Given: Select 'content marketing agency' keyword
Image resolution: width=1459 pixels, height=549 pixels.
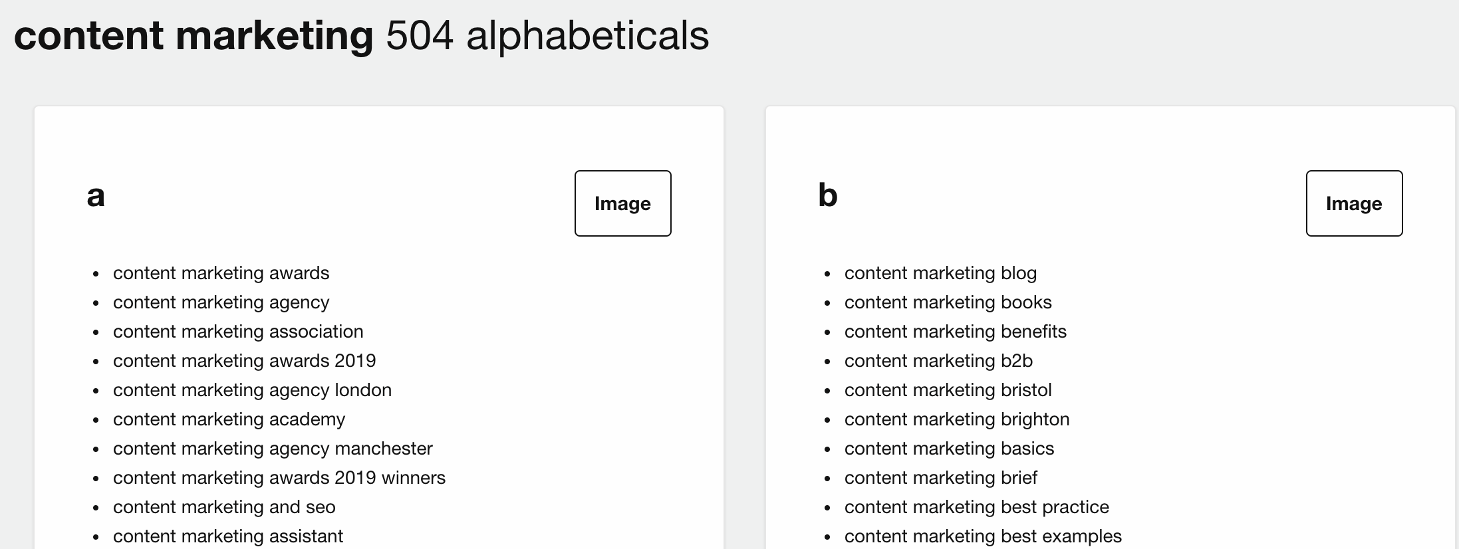Looking at the screenshot, I should [x=221, y=302].
